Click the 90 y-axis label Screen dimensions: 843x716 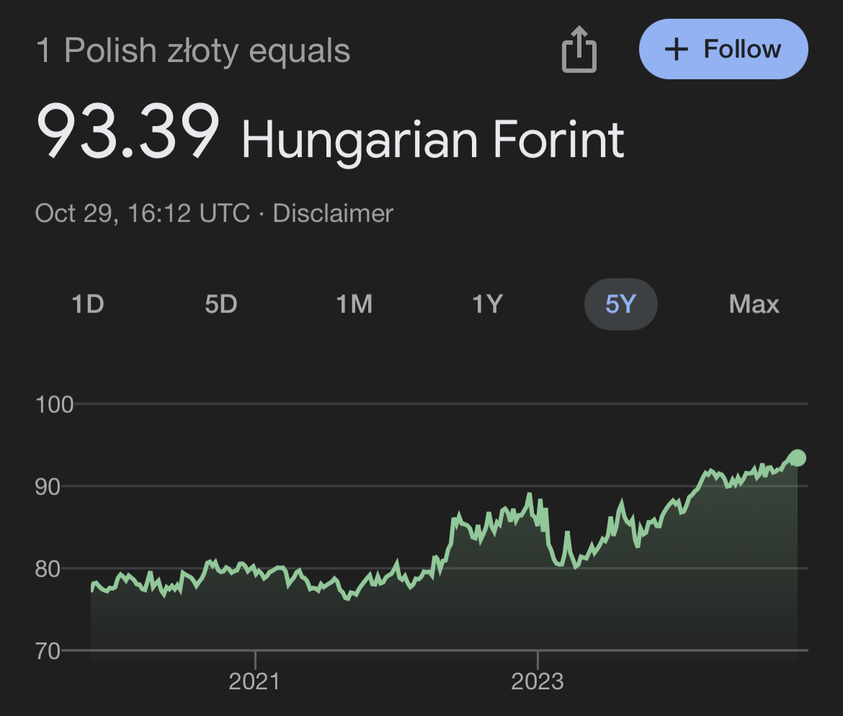click(48, 487)
